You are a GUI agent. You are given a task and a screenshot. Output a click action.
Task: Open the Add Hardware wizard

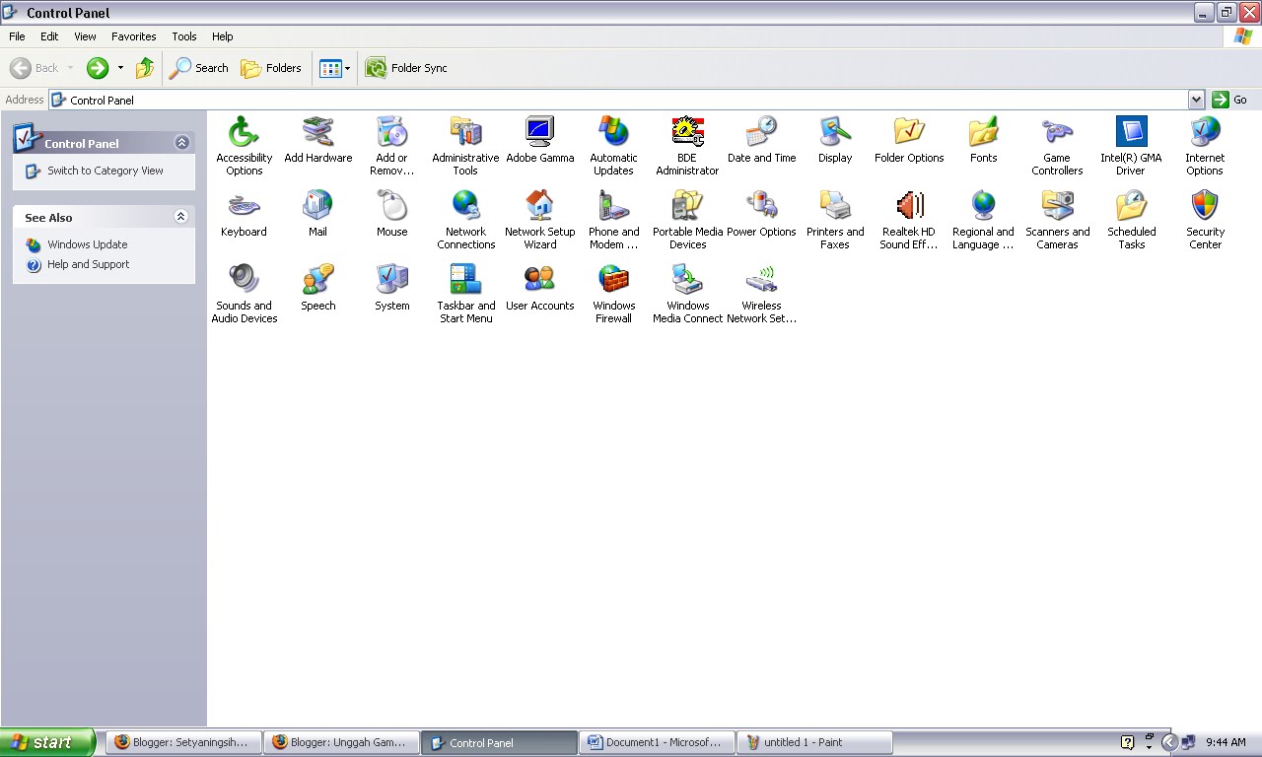click(317, 139)
